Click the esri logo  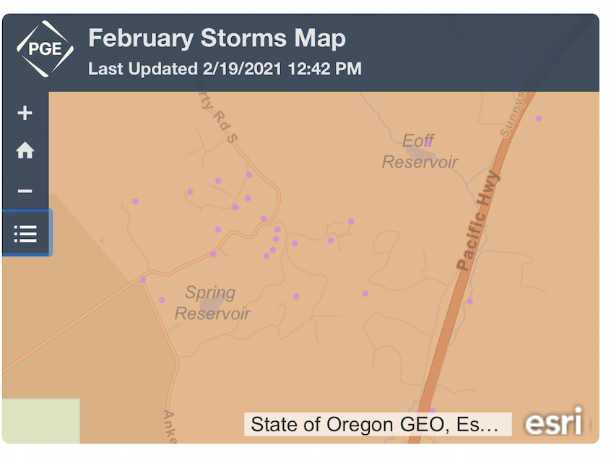coord(553,423)
